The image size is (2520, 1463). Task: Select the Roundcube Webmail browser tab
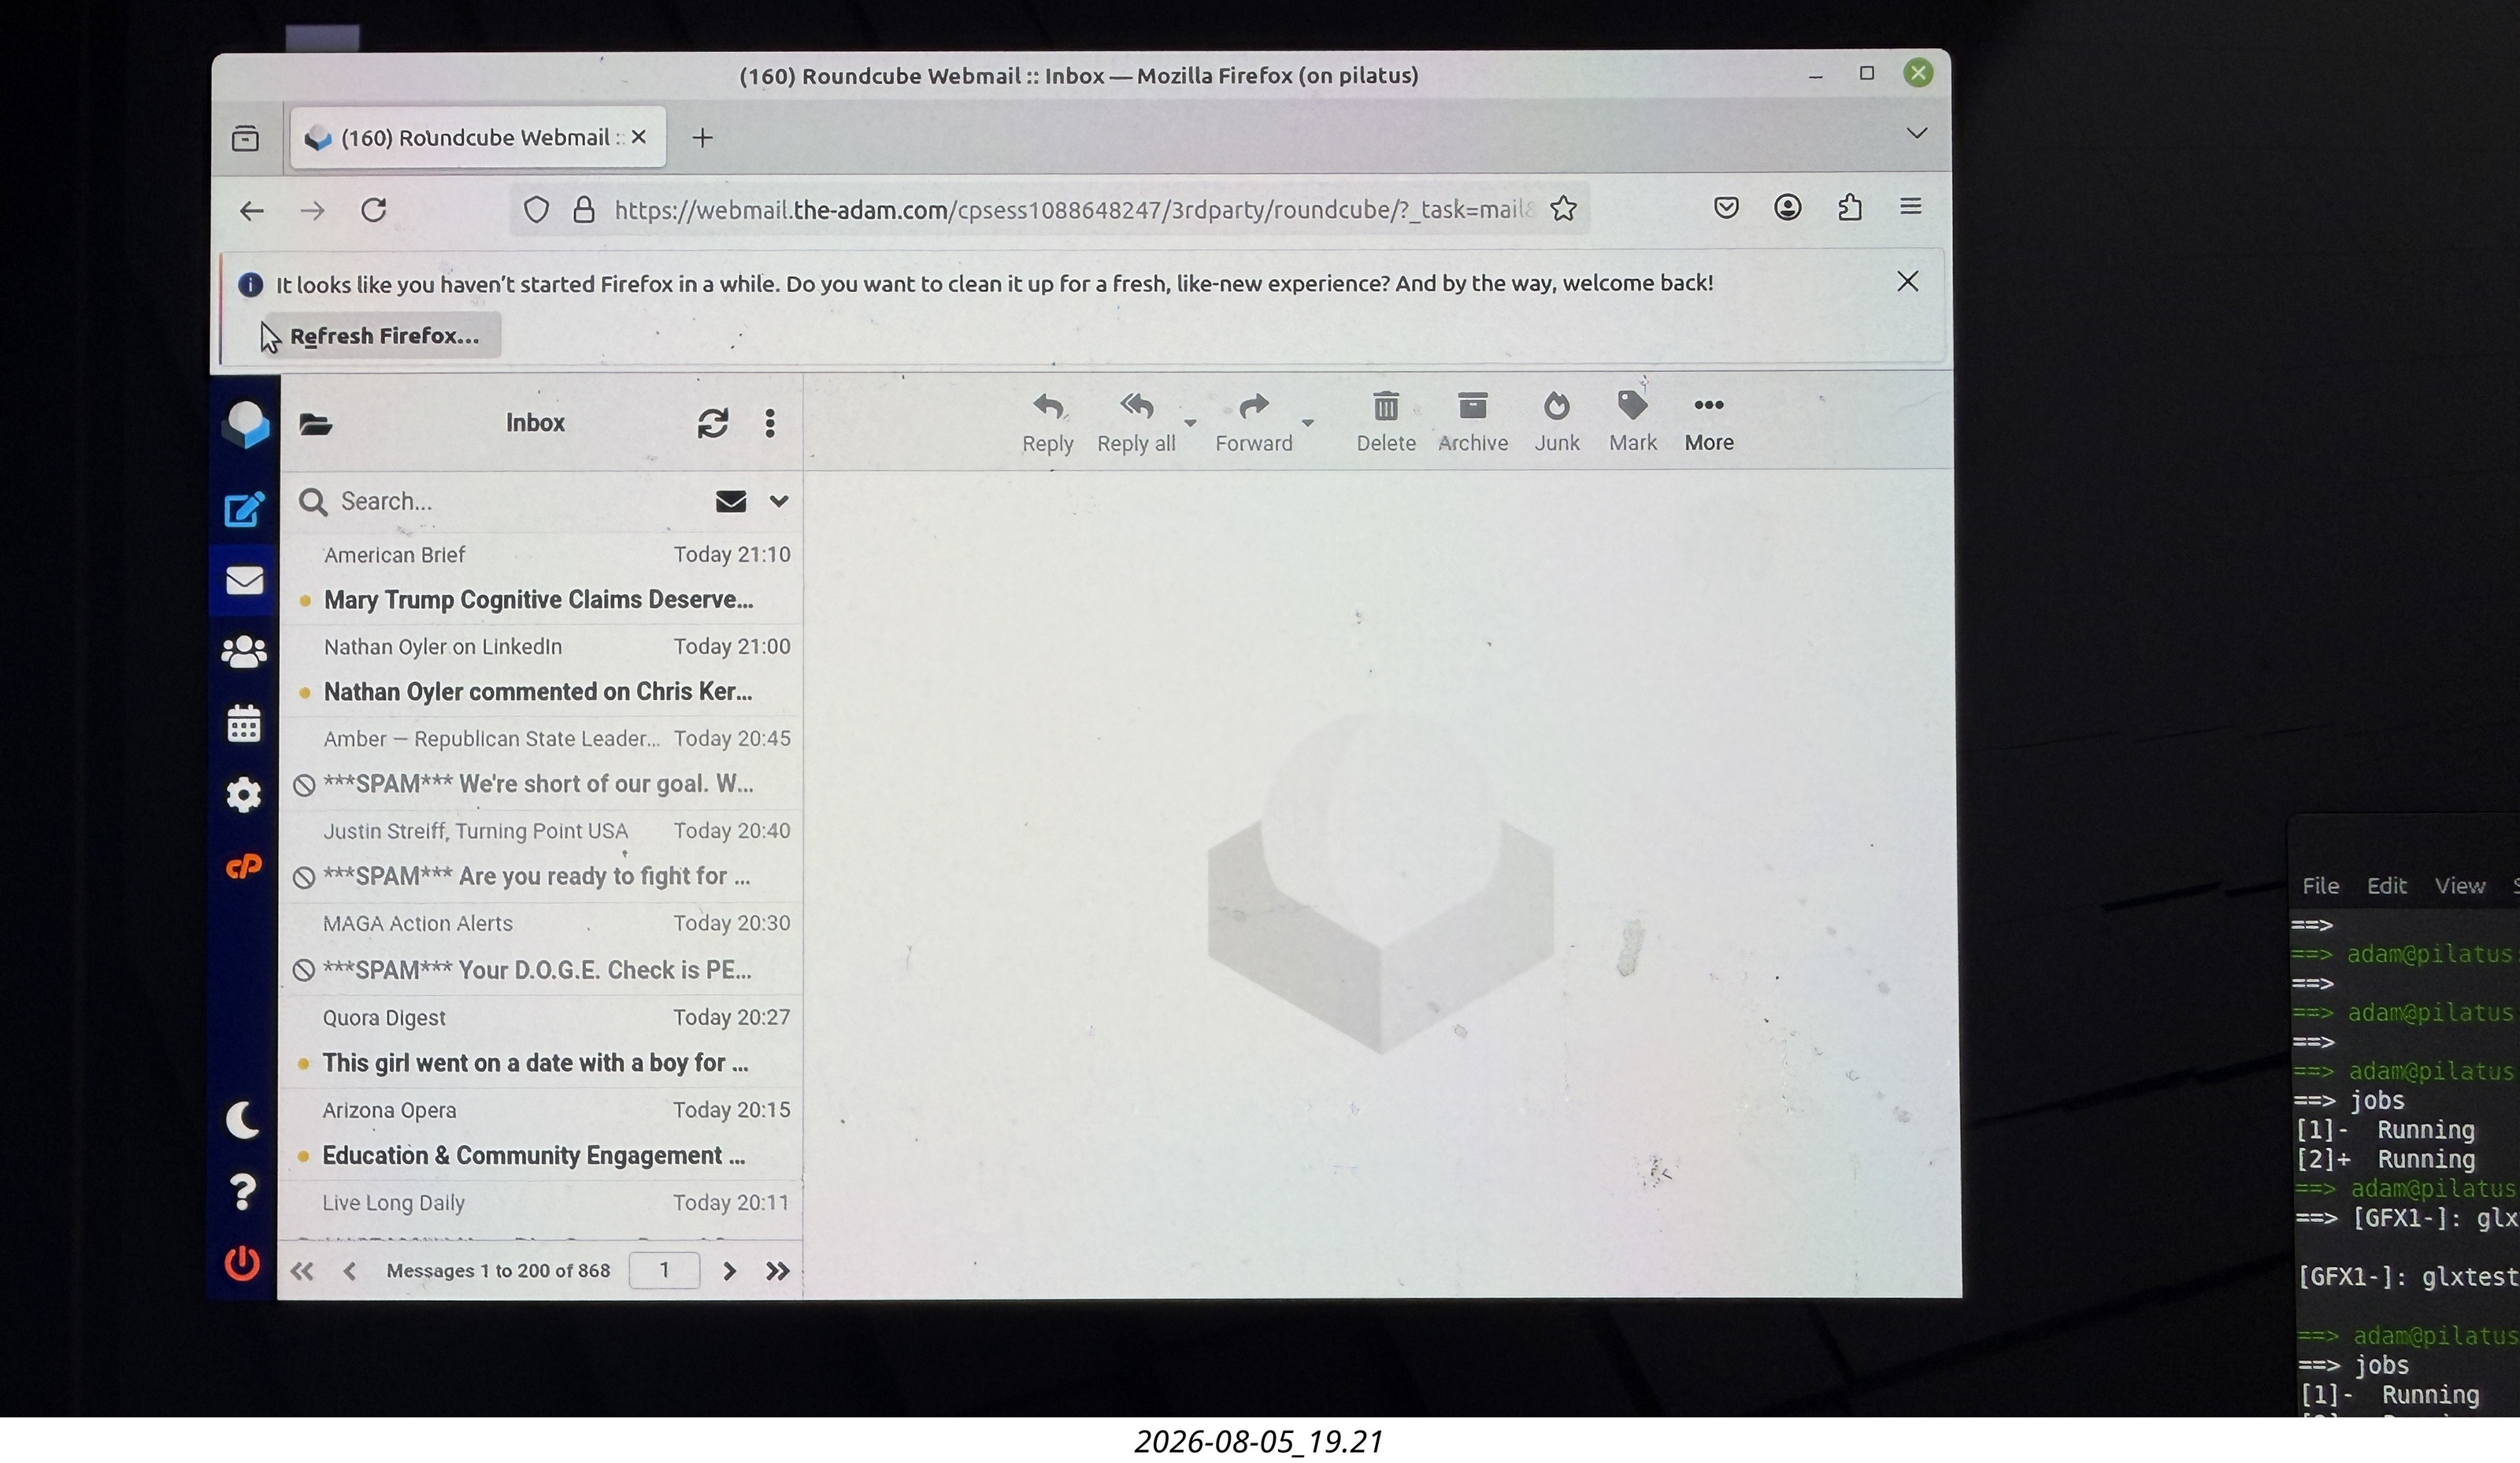tap(478, 138)
